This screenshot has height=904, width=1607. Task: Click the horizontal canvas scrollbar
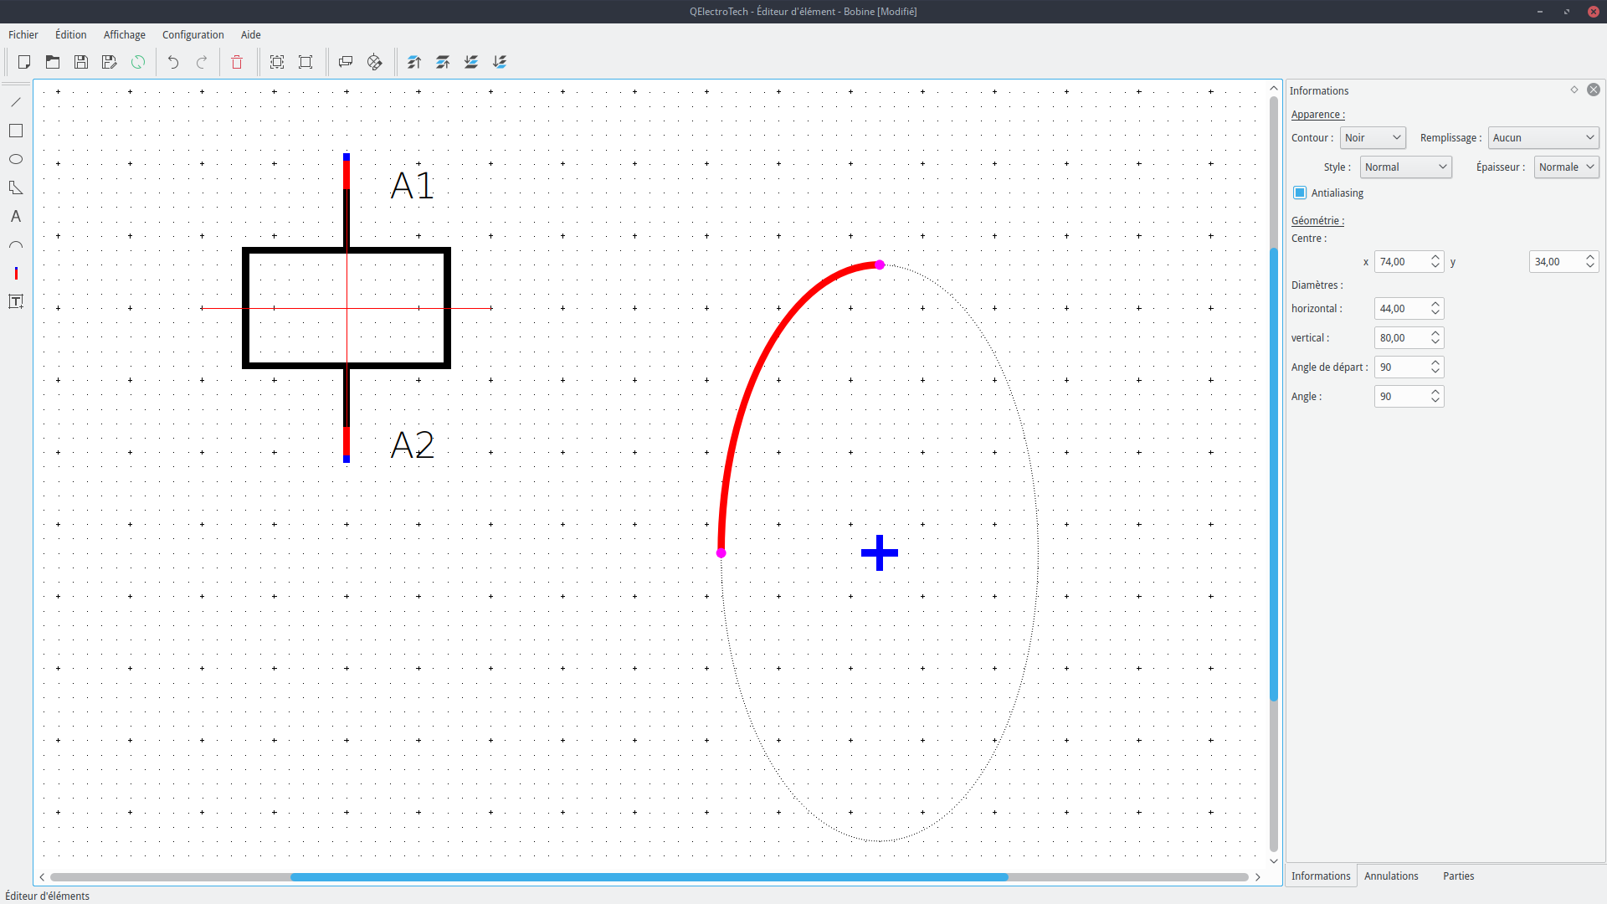tap(649, 877)
